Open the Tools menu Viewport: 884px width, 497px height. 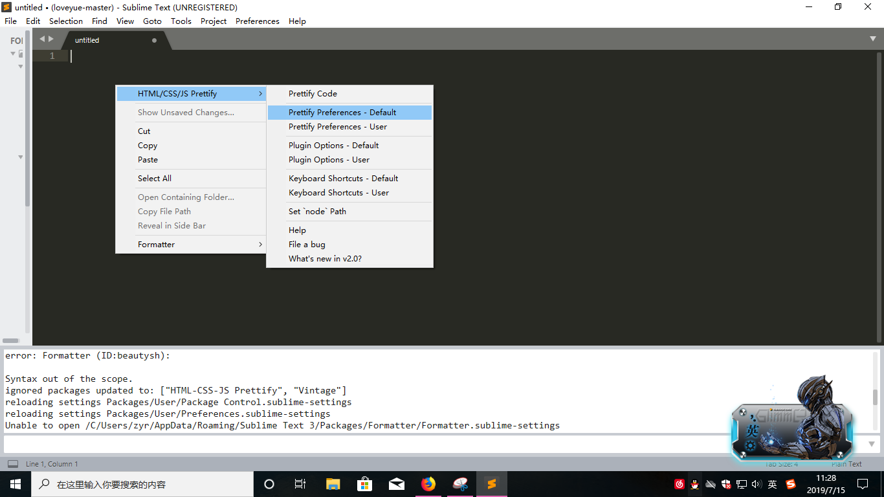point(181,21)
